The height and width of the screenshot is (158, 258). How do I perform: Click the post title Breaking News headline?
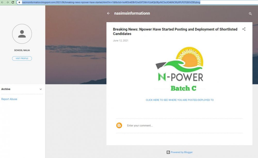coord(175,31)
